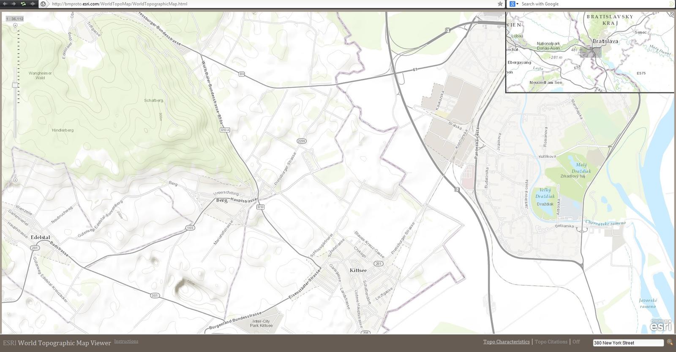Click the address search field

[628, 343]
